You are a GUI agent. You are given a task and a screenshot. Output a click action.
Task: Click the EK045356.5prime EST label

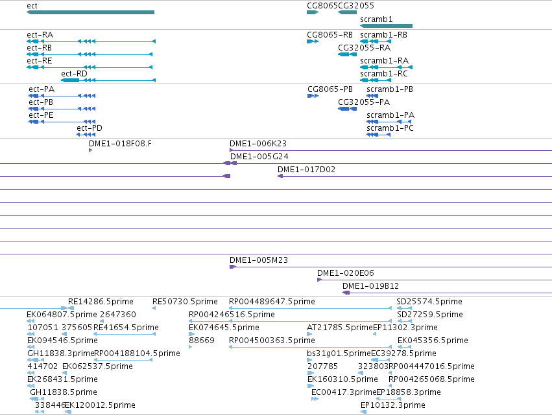point(433,341)
